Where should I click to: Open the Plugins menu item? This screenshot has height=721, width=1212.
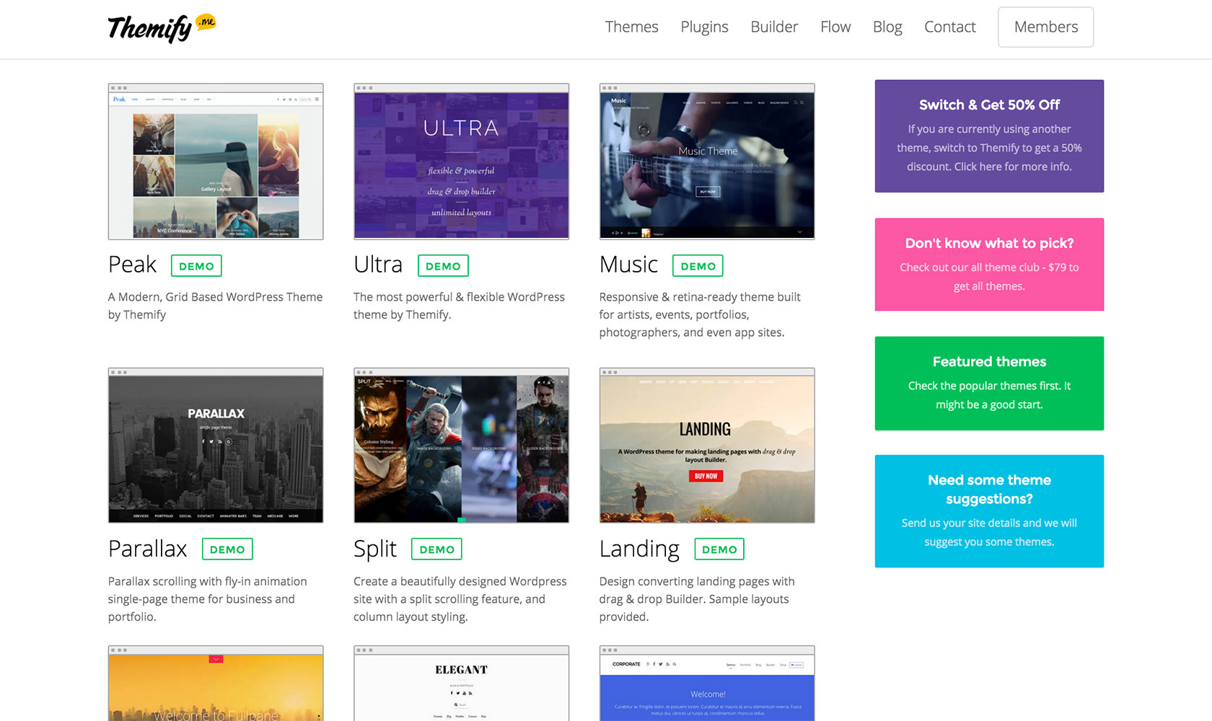pyautogui.click(x=704, y=27)
